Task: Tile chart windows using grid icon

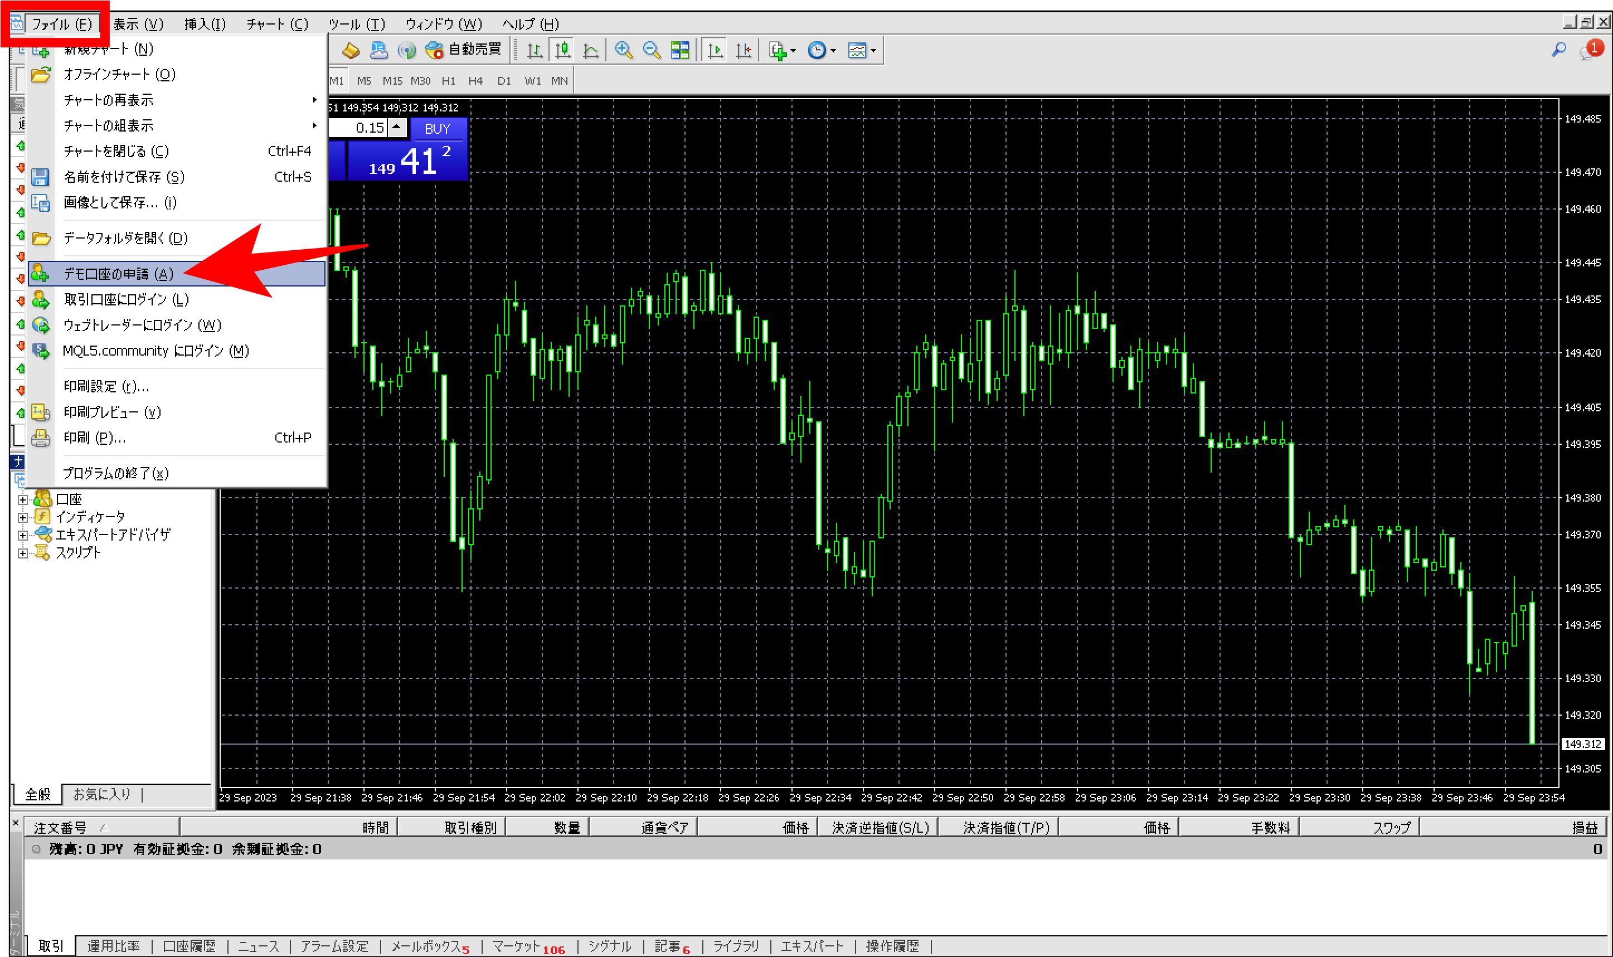Action: pyautogui.click(x=679, y=50)
